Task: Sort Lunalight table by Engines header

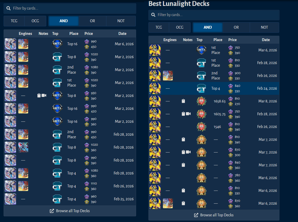Action: 170,40
